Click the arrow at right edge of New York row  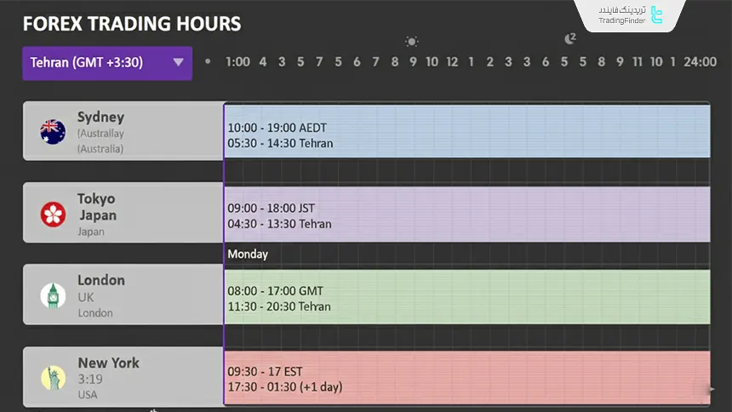[712, 391]
